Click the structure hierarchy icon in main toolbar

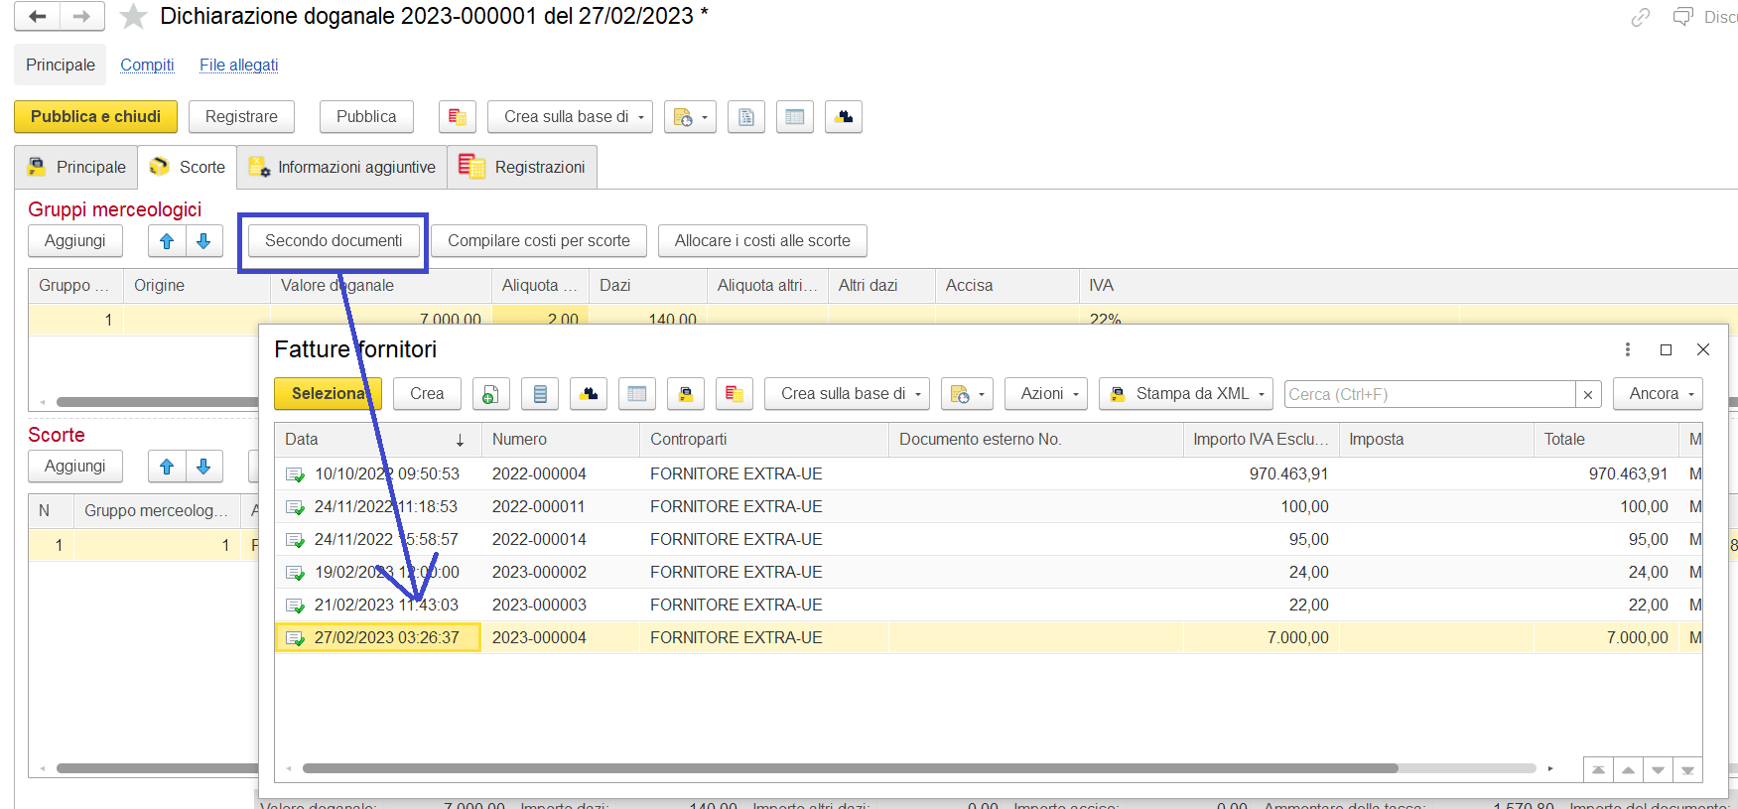click(844, 116)
